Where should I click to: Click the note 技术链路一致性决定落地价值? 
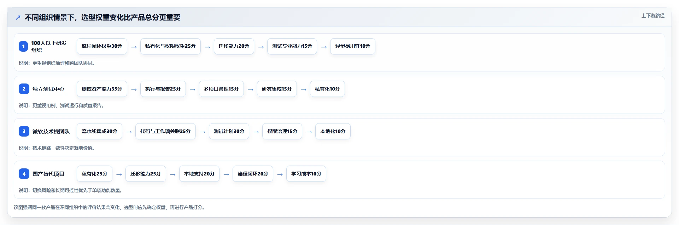(57, 148)
